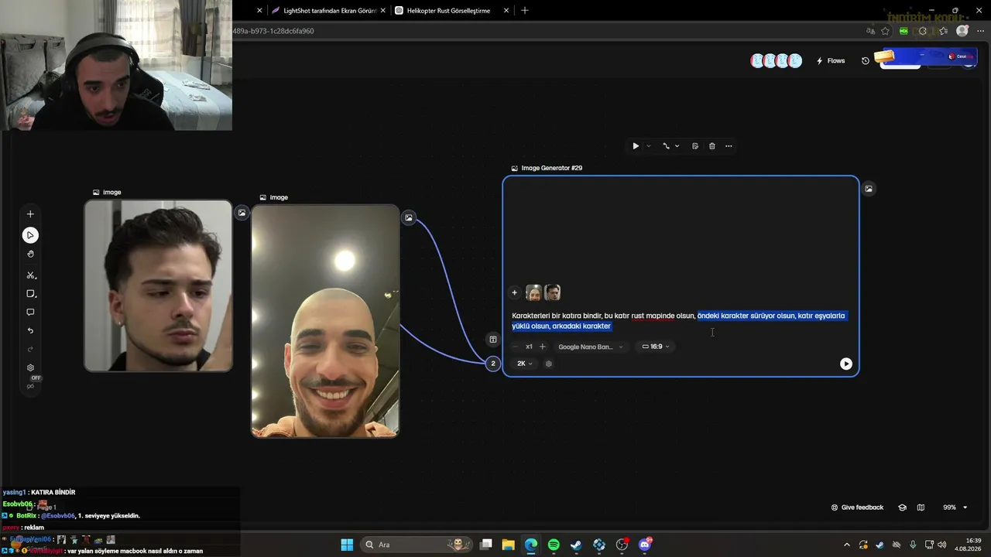Select the pointer selection tool
This screenshot has height=557, width=991.
coord(30,235)
